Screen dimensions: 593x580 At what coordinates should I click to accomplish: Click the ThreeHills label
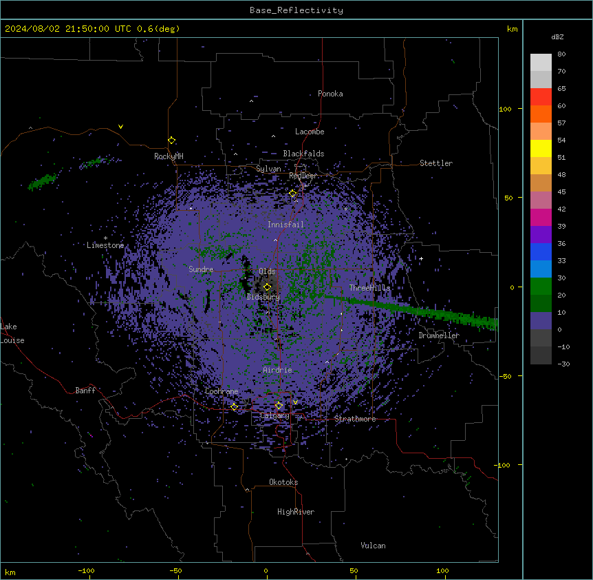tap(369, 288)
